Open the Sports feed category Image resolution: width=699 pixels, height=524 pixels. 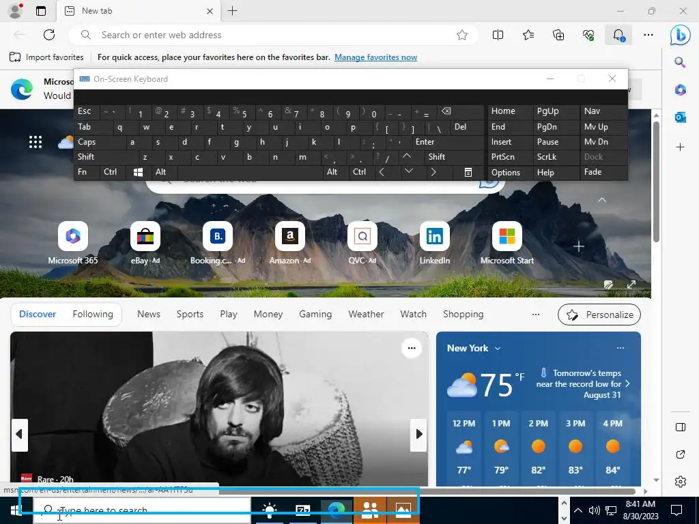[x=190, y=314]
